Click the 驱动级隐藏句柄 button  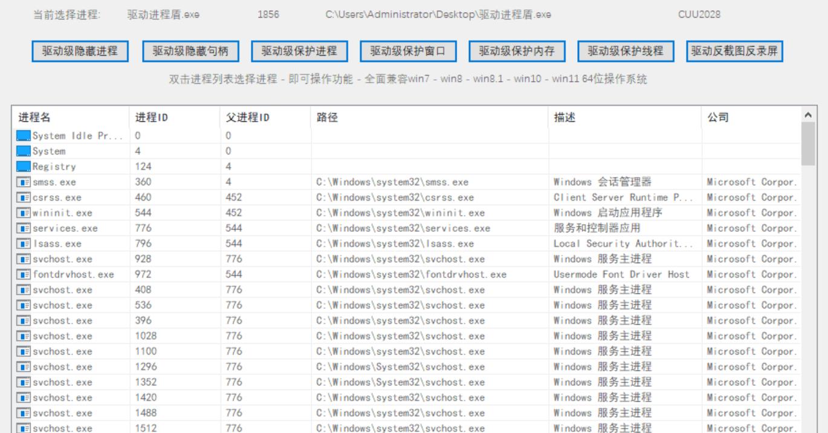pos(190,51)
